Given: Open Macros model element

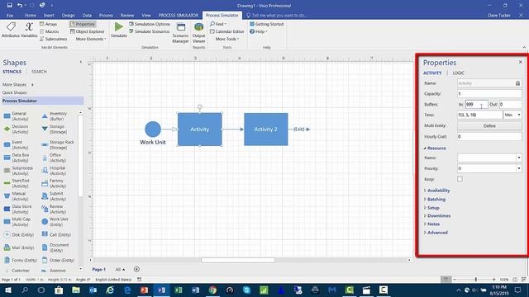Looking at the screenshot, I should pos(49,31).
